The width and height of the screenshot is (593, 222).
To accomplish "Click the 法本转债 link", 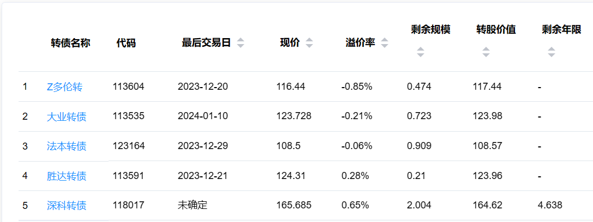I will click(66, 146).
